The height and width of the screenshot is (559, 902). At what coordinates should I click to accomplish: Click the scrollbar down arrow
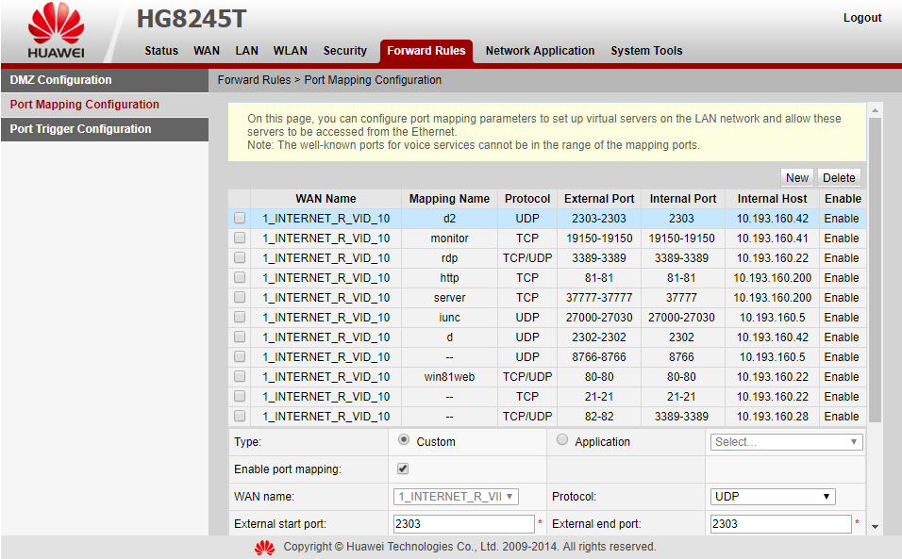875,527
